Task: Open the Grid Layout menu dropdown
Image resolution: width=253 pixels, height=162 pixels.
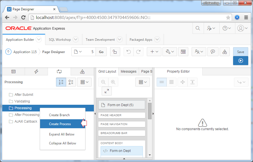Action: pos(143,82)
